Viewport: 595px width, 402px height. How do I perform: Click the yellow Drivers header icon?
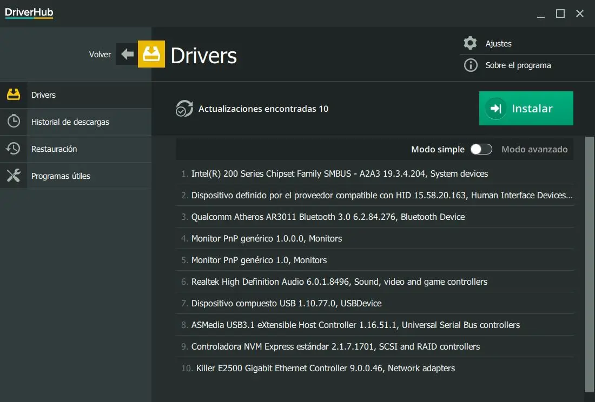(x=151, y=54)
